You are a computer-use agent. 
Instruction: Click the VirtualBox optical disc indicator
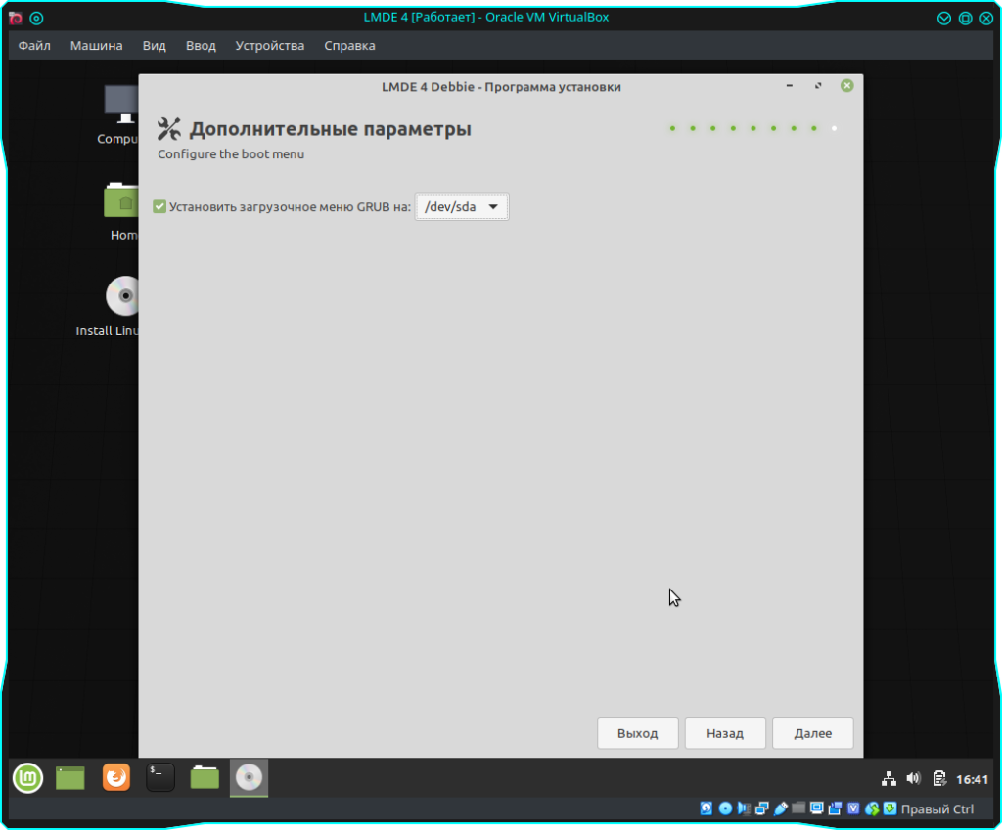coord(725,808)
